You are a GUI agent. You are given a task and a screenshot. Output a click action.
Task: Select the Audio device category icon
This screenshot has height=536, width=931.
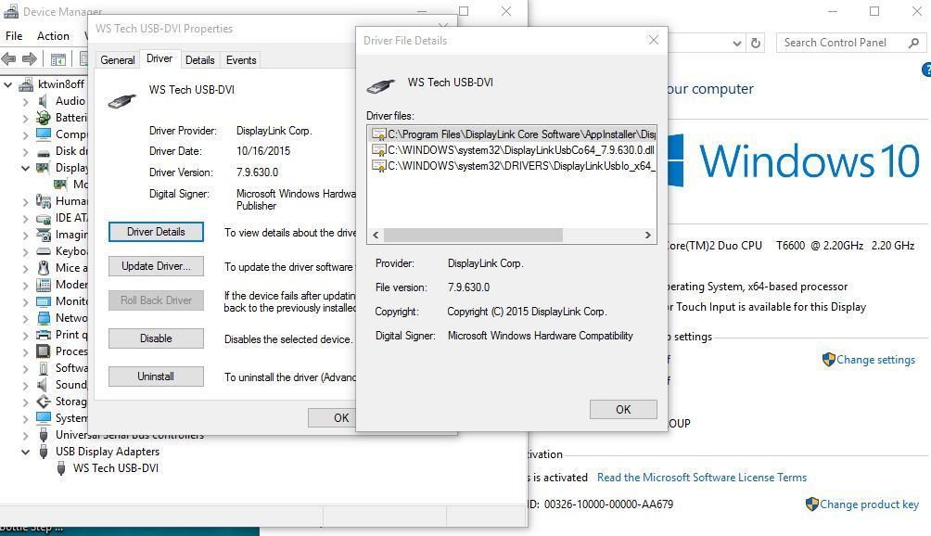click(x=43, y=101)
